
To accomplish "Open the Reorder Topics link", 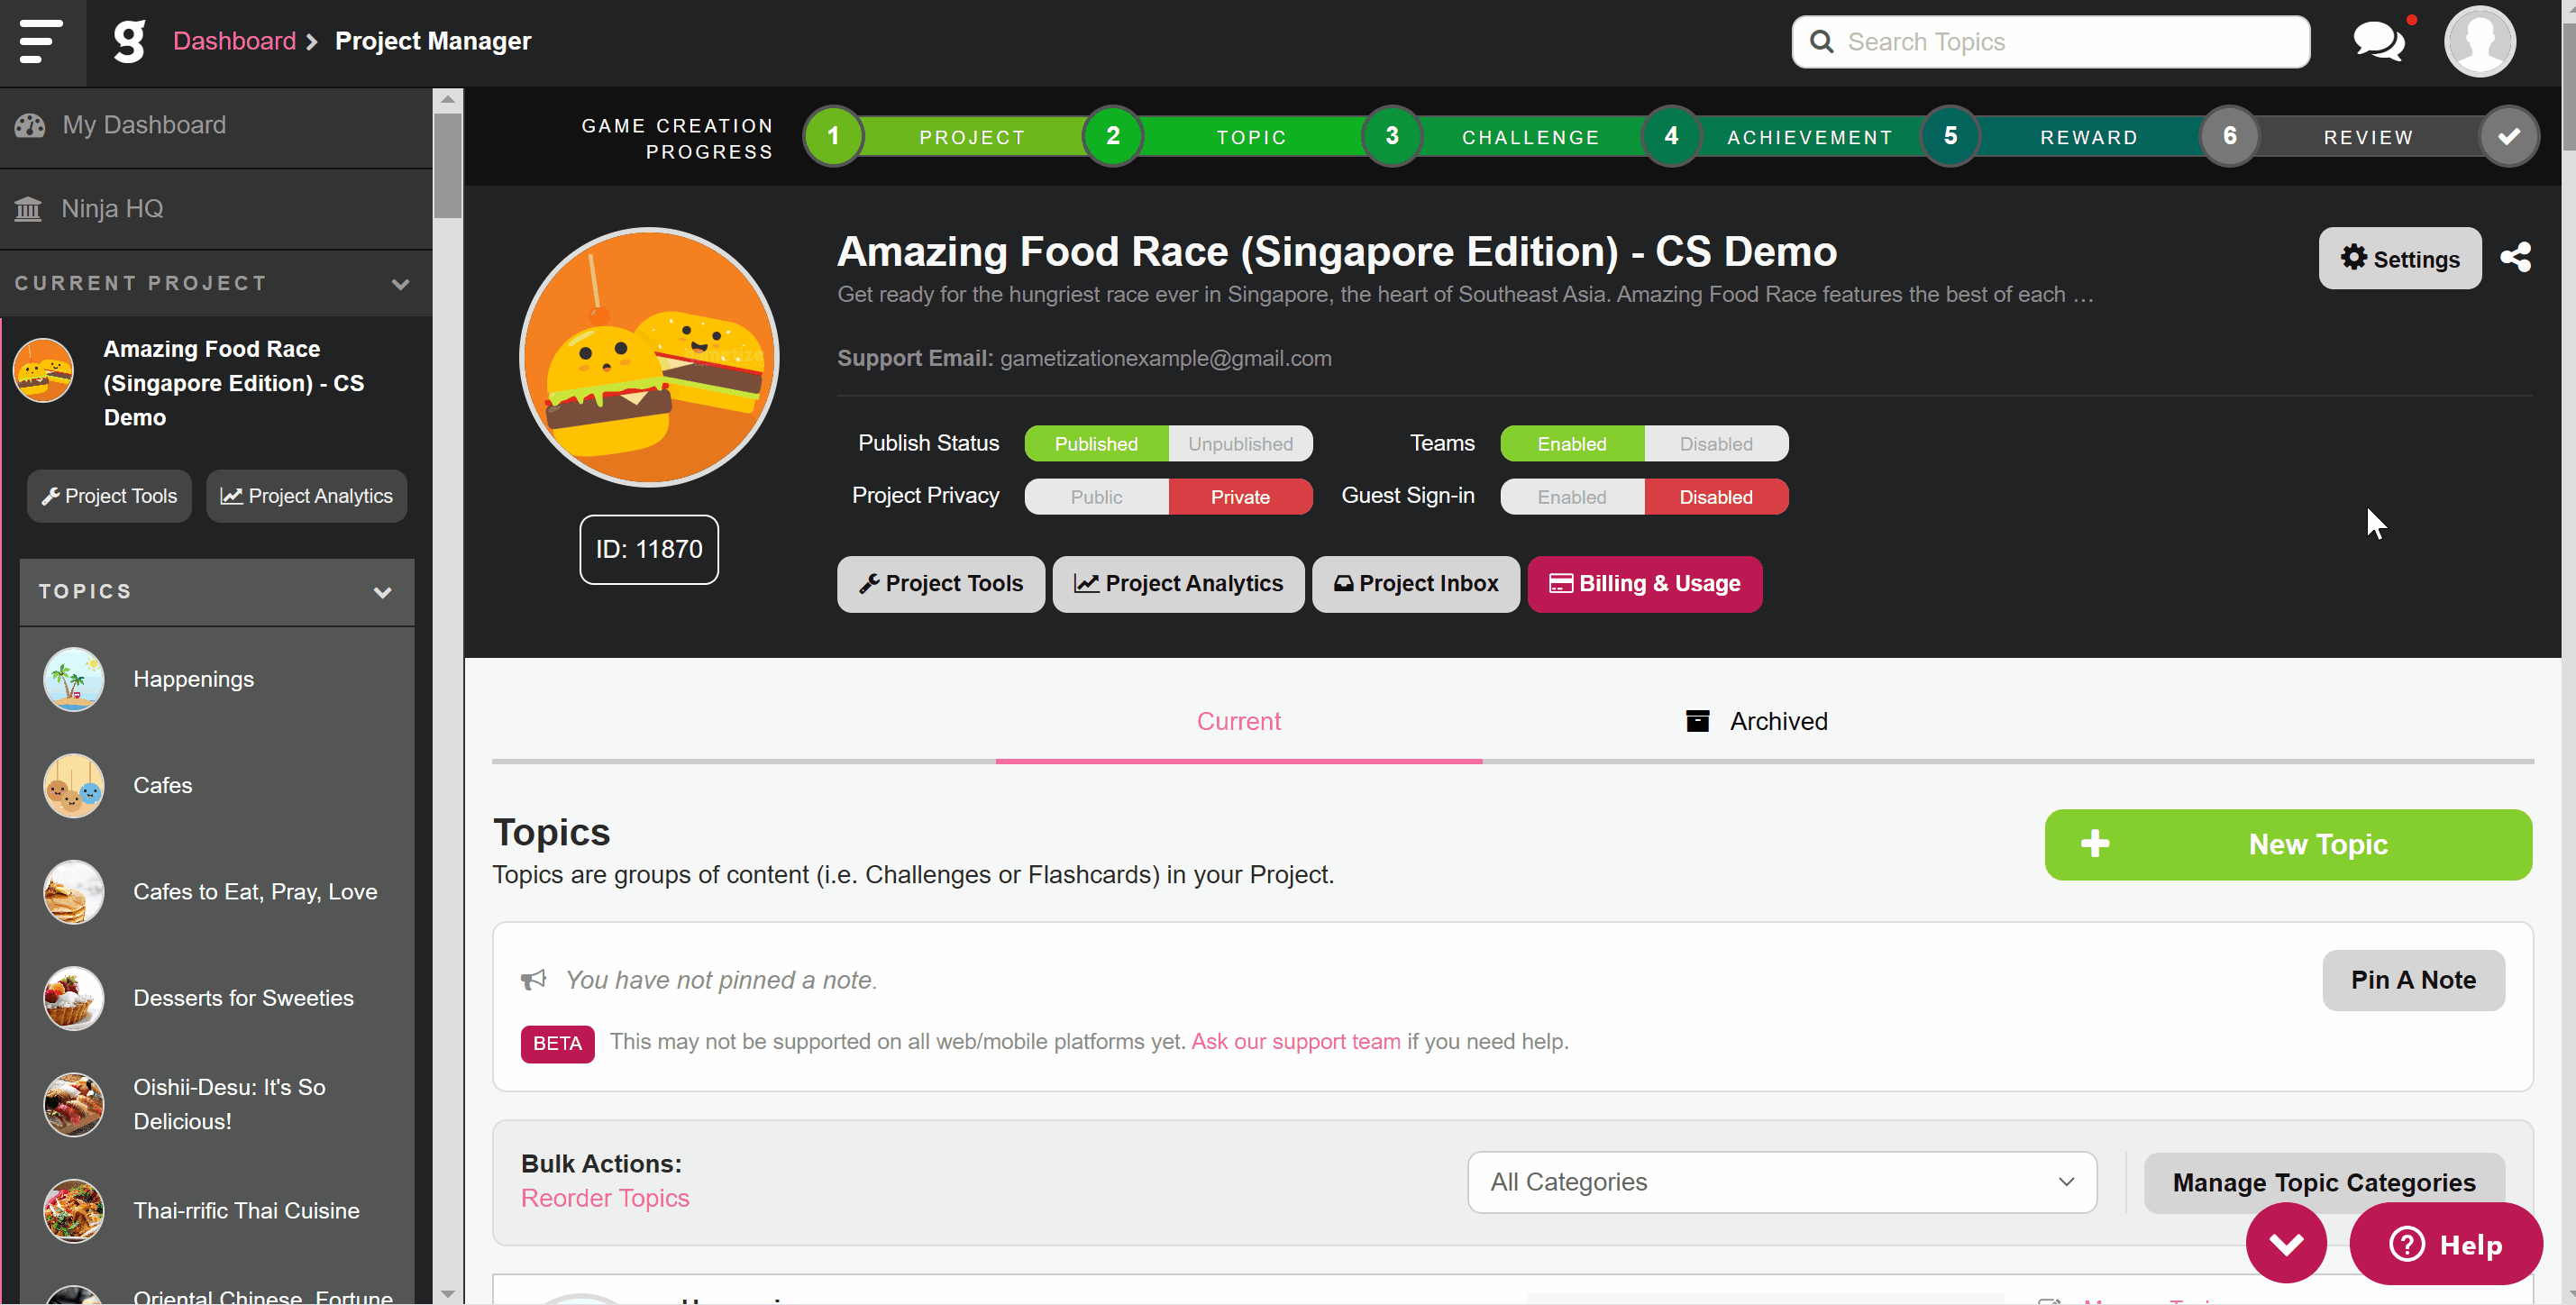I will 605,1198.
